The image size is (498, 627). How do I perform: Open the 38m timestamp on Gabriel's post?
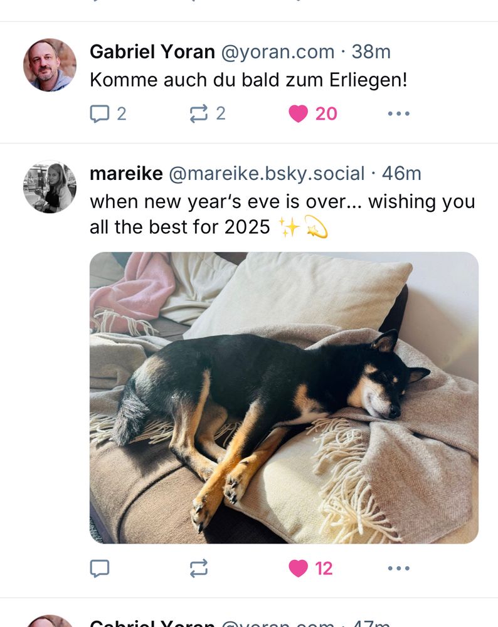pos(371,51)
